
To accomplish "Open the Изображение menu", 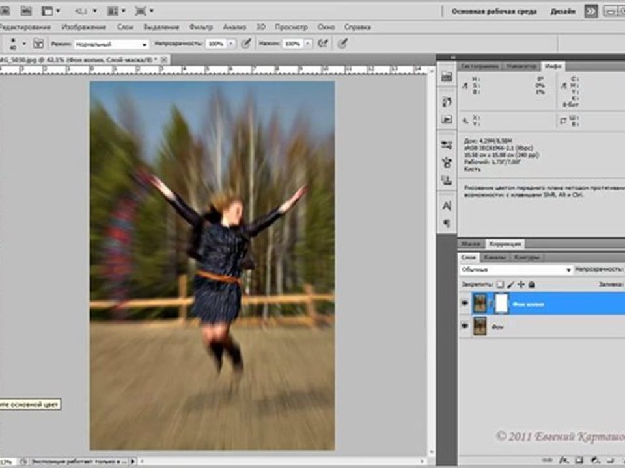I will click(x=84, y=27).
